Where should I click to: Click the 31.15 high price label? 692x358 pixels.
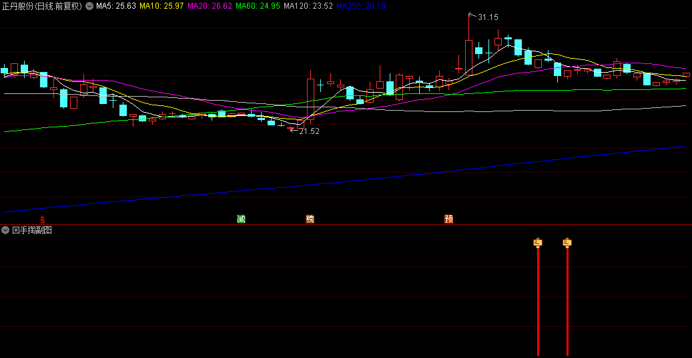coord(488,17)
